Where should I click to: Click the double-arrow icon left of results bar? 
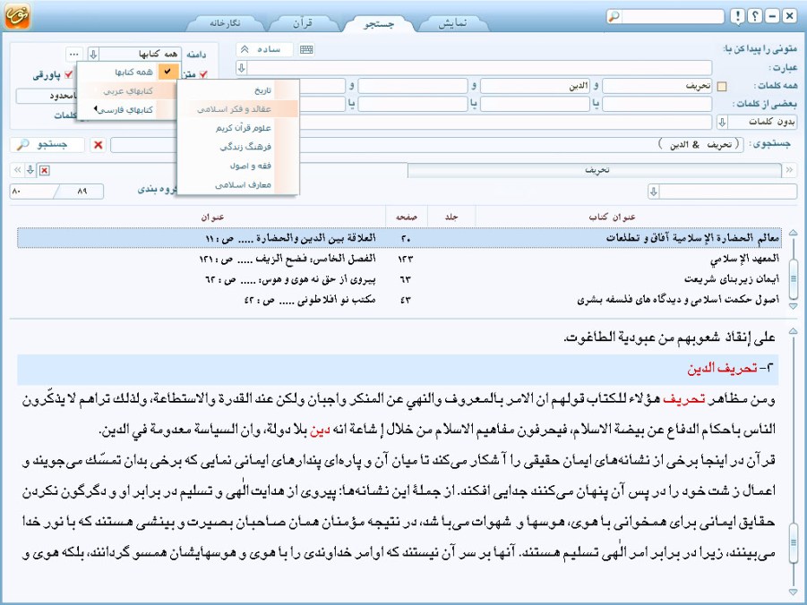[x=17, y=170]
